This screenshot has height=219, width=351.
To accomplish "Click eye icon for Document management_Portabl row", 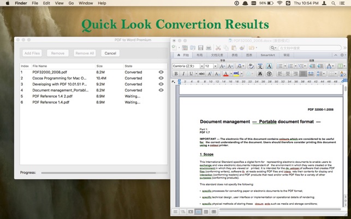I will coord(161,90).
